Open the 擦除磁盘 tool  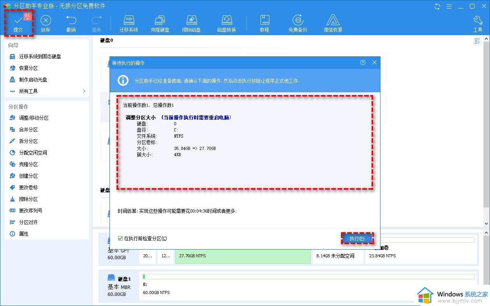(x=191, y=23)
